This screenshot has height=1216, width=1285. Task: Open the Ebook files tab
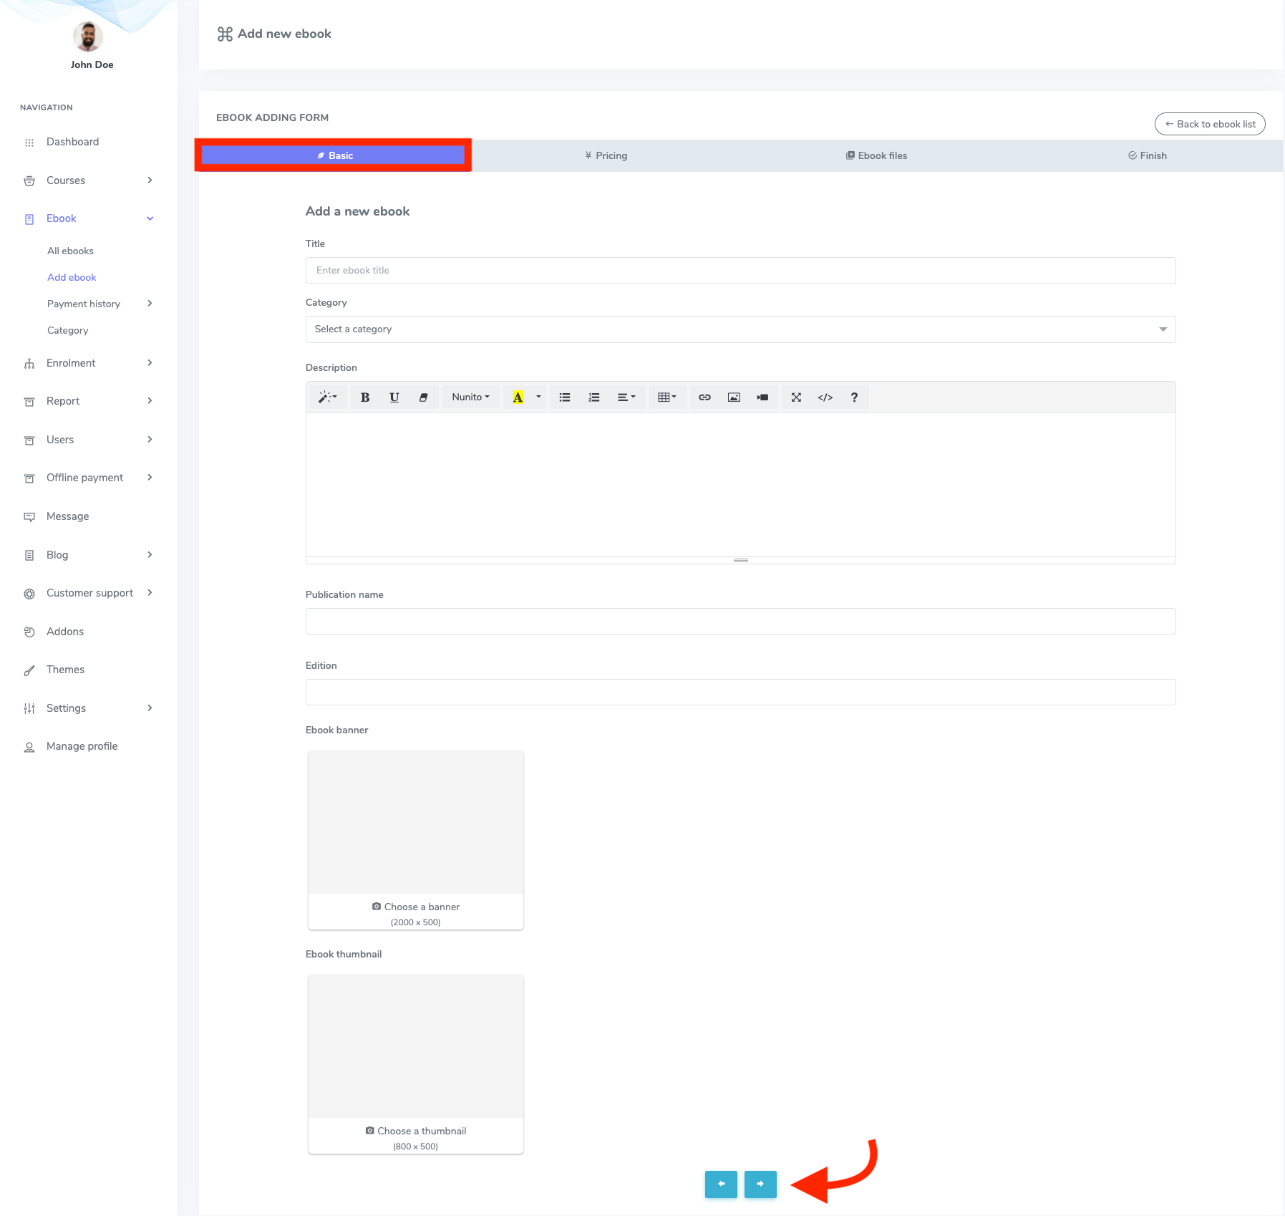click(876, 155)
